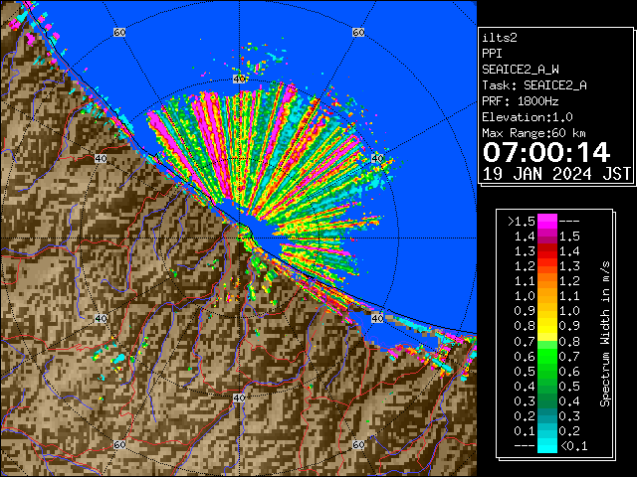Screen dimensions: 637x477
Task: Click the 40 km ring label directly south of radar
Action: (239, 397)
